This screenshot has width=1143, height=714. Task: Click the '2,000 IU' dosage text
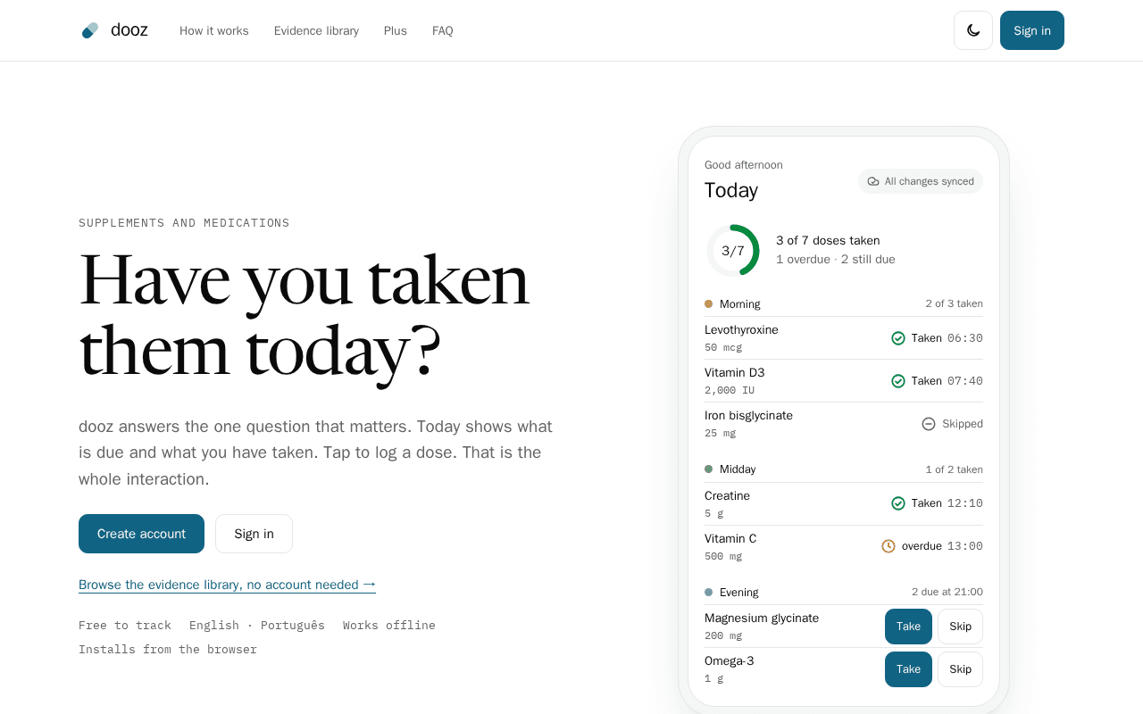pos(730,390)
